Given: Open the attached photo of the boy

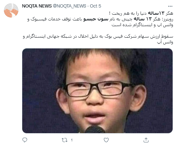Looking at the screenshot, I should [x=97, y=91].
